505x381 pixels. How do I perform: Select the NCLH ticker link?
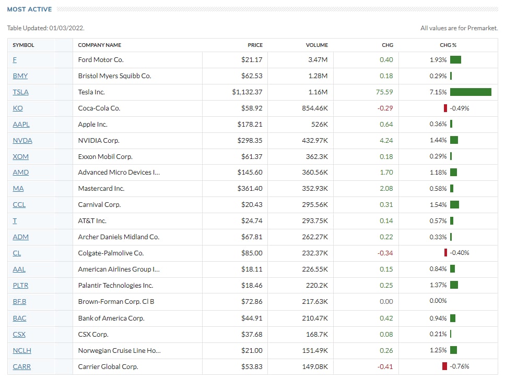coord(22,351)
